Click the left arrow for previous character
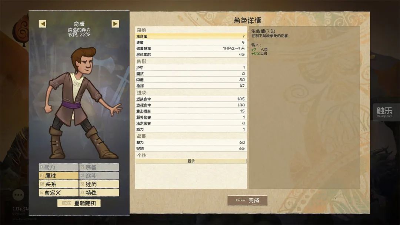 point(43,24)
